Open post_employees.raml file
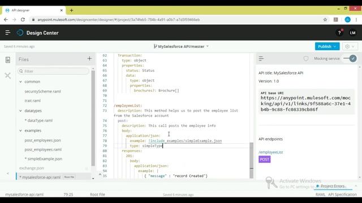This screenshot has height=203, width=362. point(43,149)
